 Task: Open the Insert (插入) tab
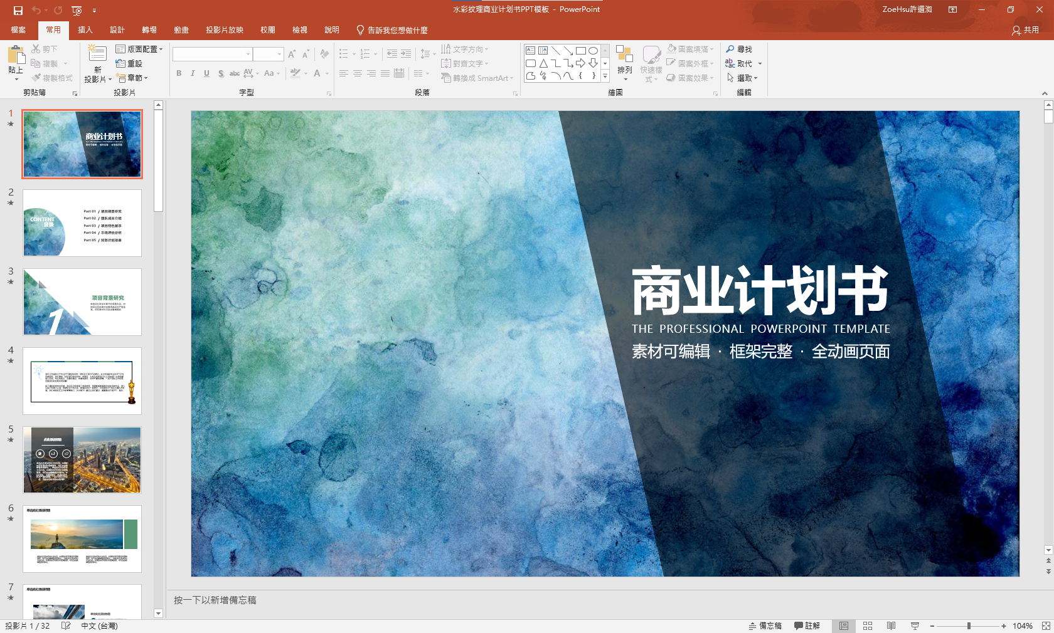(85, 30)
